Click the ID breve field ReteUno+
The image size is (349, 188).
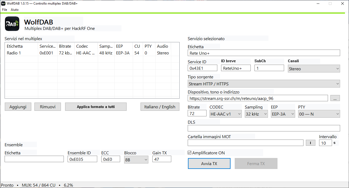236,68
